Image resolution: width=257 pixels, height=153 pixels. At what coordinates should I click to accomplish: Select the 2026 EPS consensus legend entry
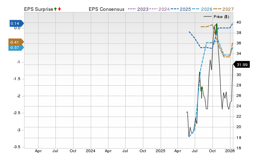[202, 9]
